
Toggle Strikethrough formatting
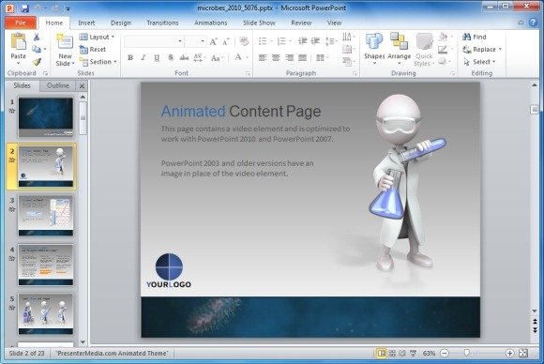tap(184, 57)
